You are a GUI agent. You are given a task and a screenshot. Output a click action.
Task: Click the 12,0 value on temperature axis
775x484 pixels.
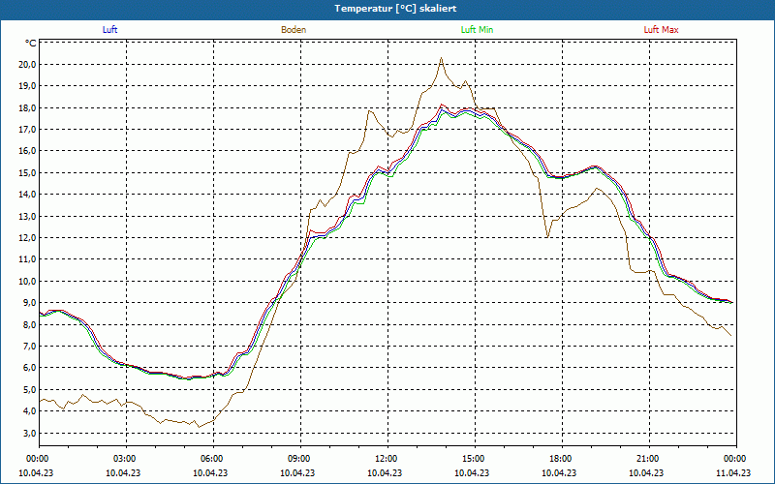tap(27, 238)
